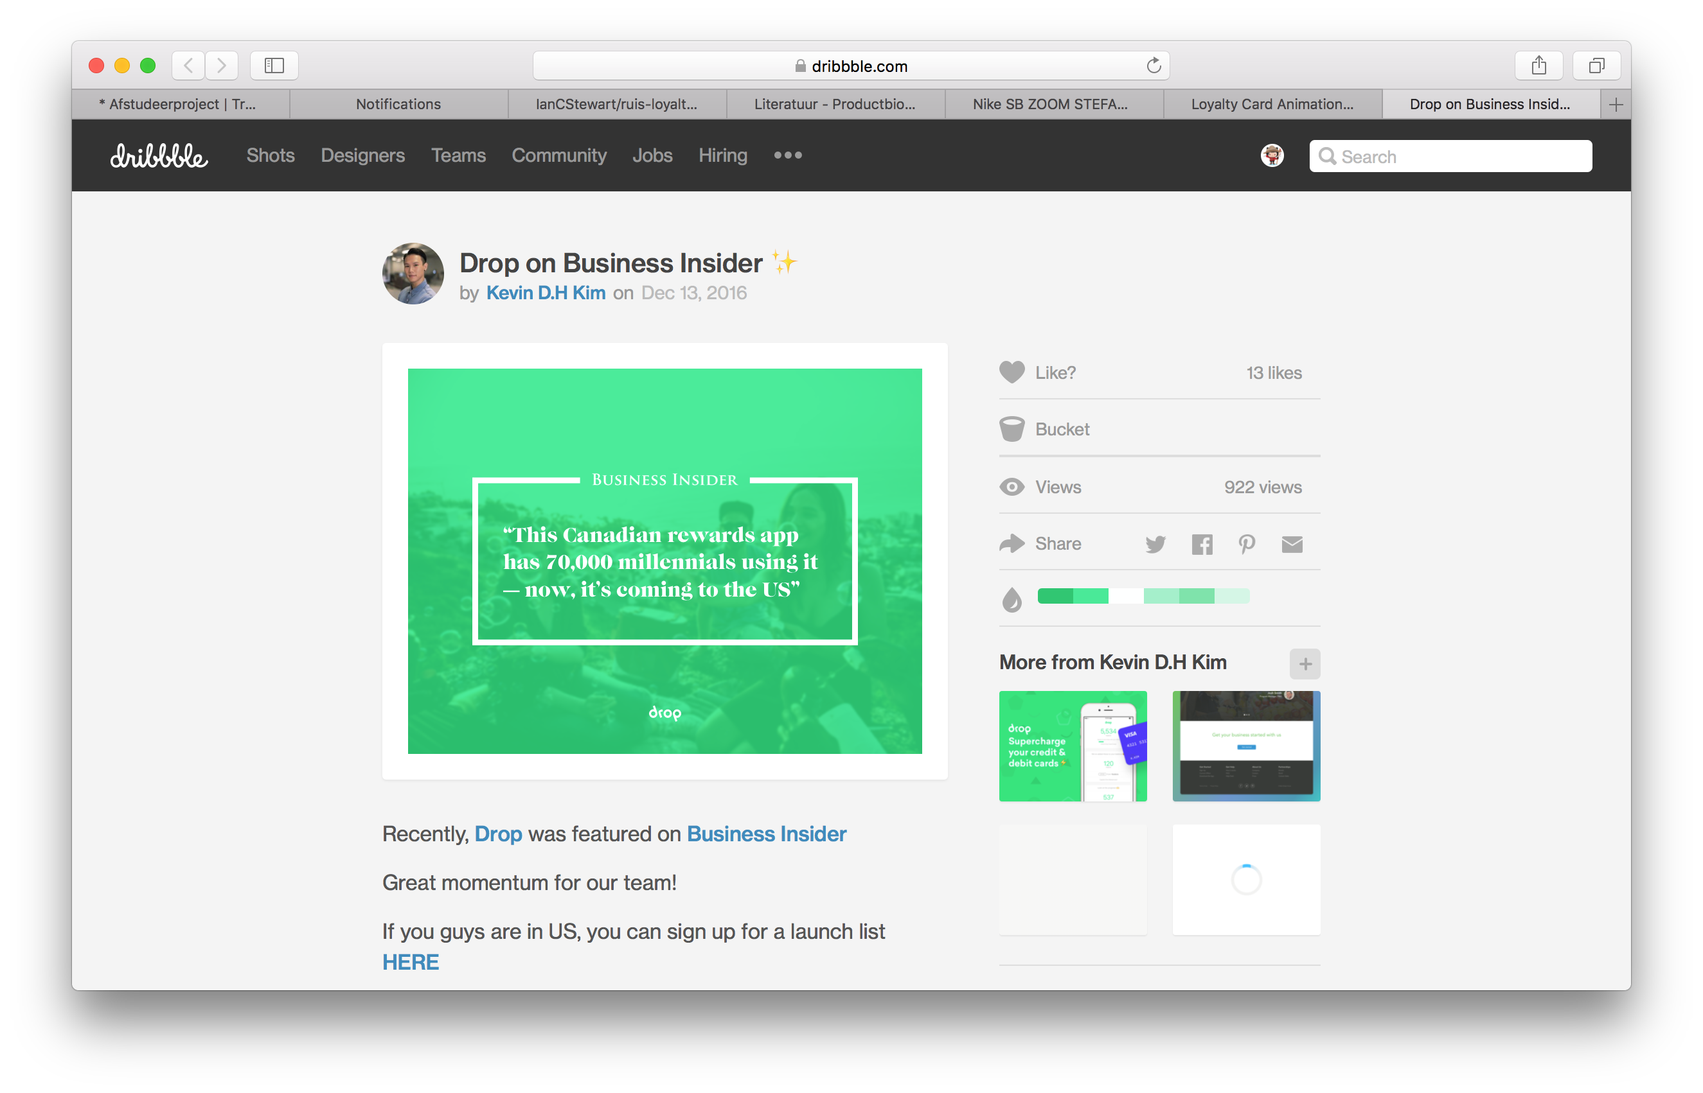Follow Kevin with the plus button
The width and height of the screenshot is (1703, 1093).
[x=1305, y=663]
